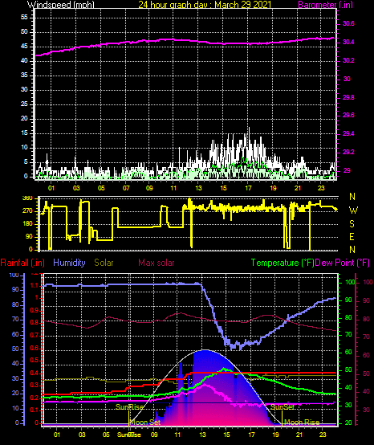Click the 50 humidity scale value
The image size is (374, 445).
tap(15, 349)
